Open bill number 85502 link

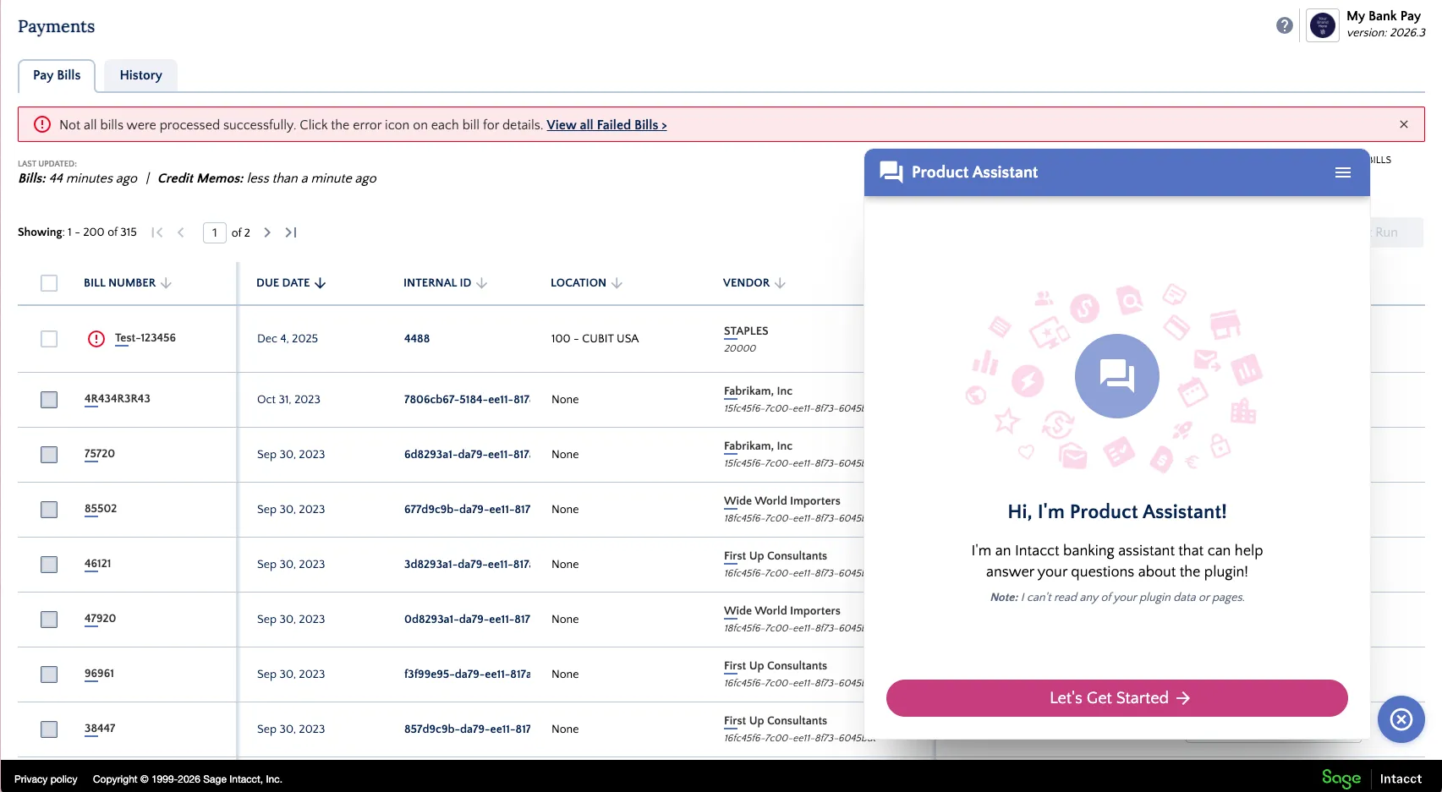tap(101, 509)
